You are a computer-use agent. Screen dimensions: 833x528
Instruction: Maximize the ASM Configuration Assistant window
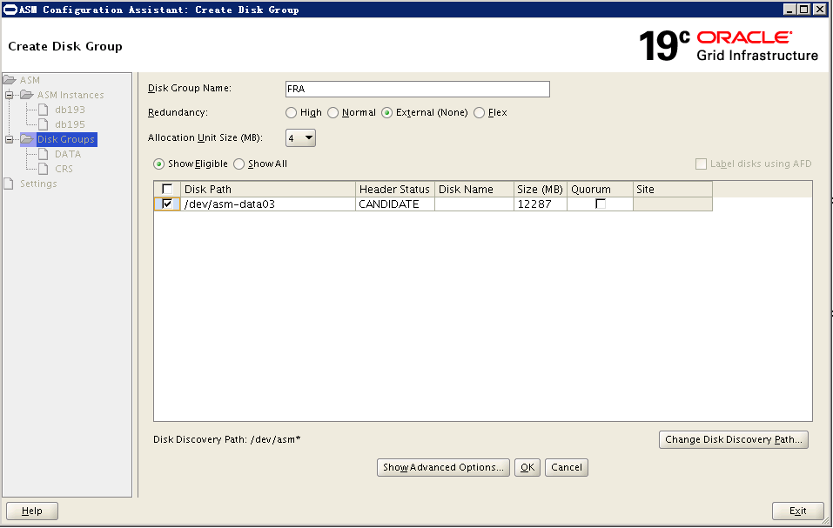pos(804,10)
